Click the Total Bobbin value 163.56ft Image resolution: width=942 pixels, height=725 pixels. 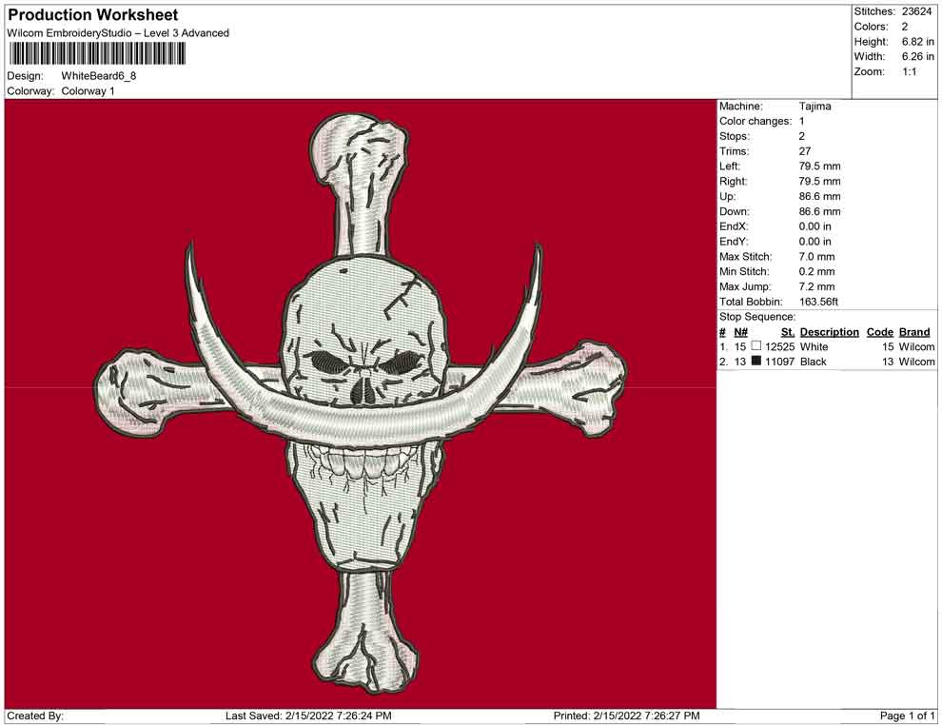(818, 302)
